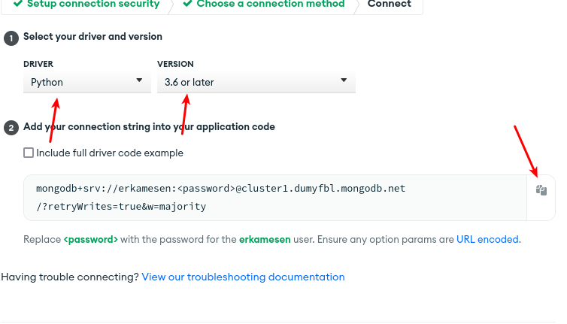
Task: Click the Version dropdown arrow icon
Action: 344,80
